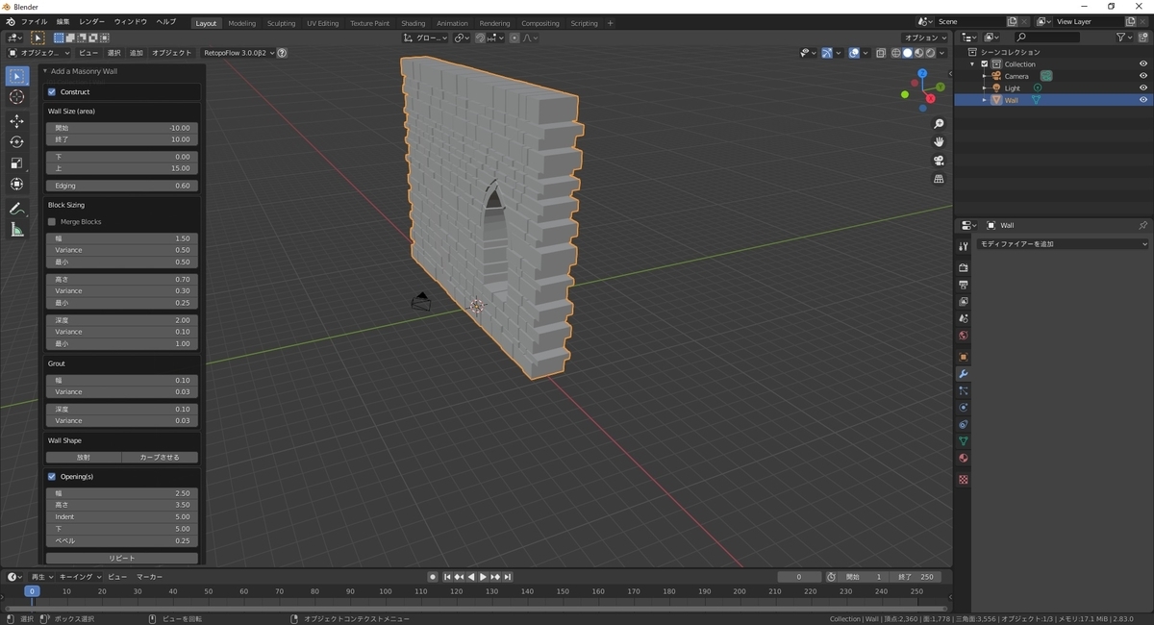
Task: Click the viewport pan hand icon
Action: coord(939,142)
